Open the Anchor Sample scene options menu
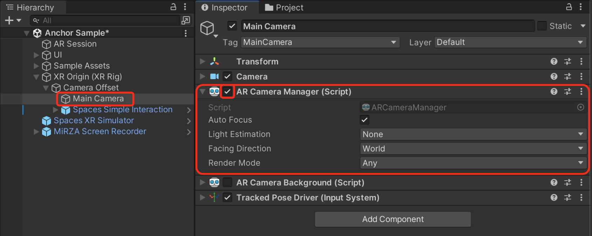 [x=186, y=33]
